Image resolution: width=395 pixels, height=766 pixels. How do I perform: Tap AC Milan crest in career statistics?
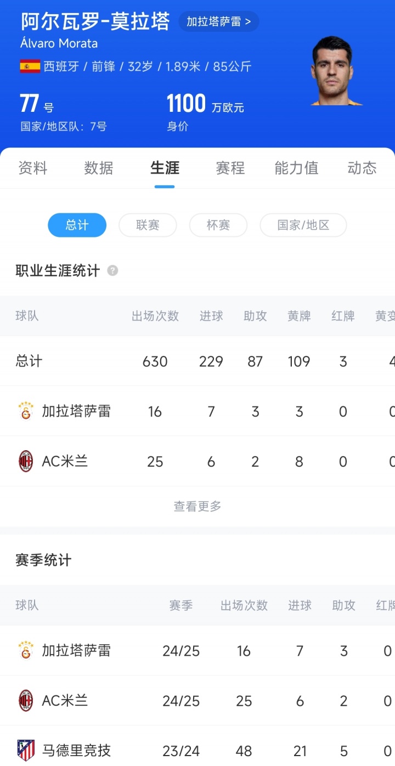[x=26, y=462]
